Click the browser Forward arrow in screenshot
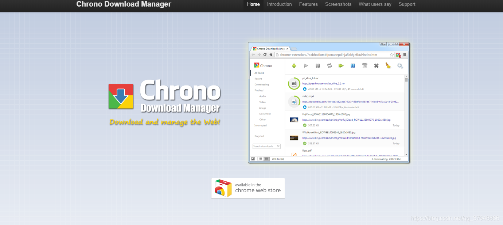The height and width of the screenshot is (225, 503). point(259,55)
